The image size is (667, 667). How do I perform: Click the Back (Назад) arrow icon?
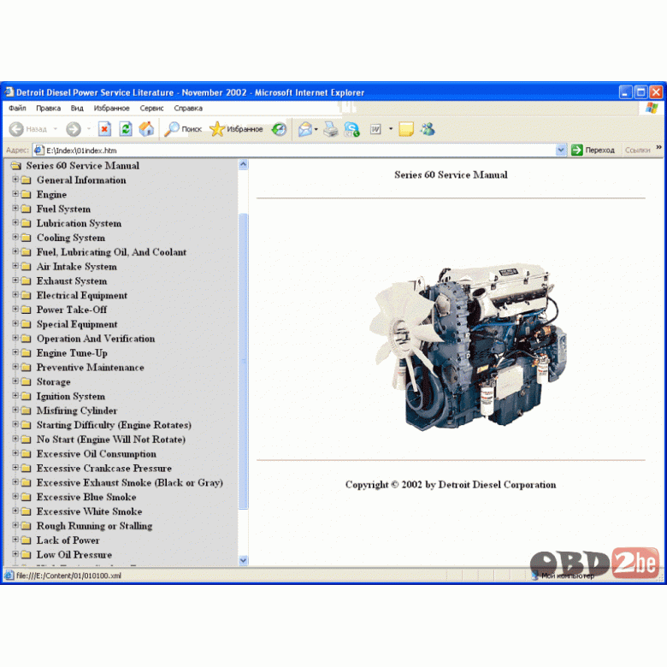[x=16, y=129]
